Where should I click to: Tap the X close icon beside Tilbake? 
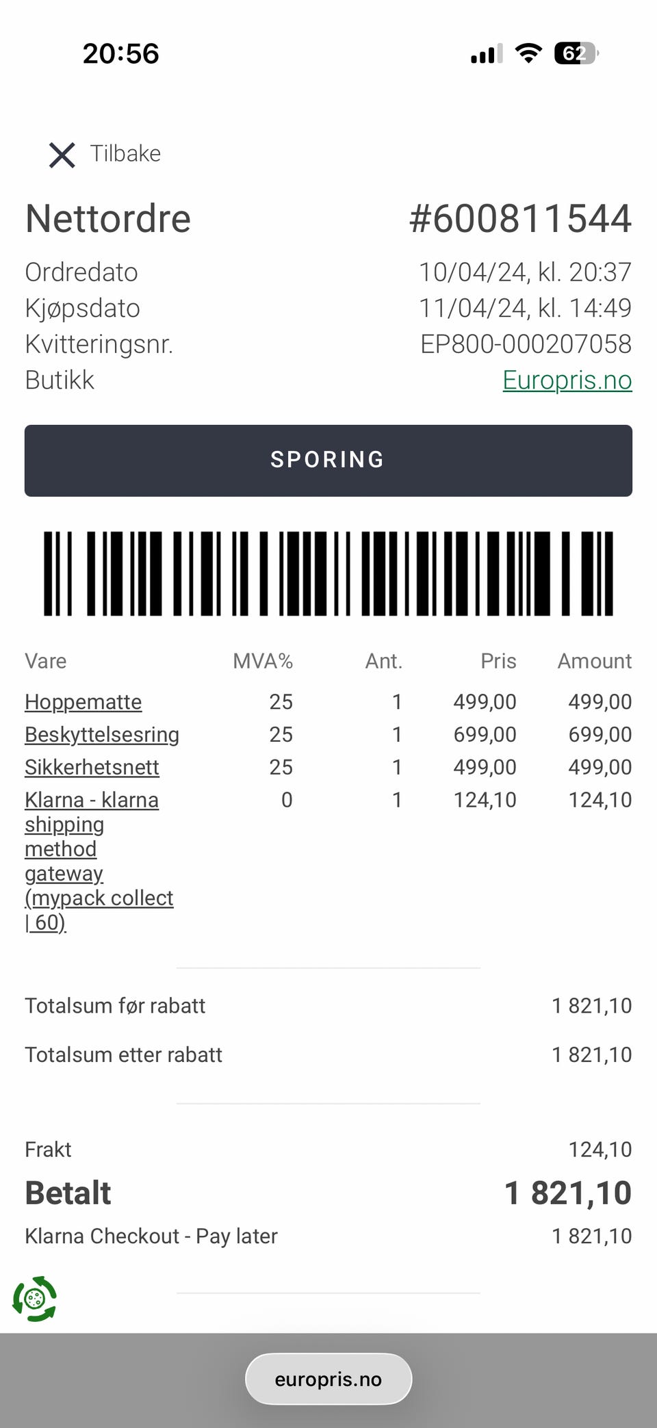62,155
